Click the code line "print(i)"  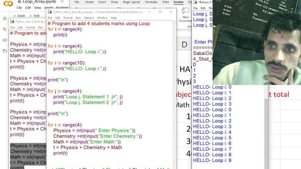pyautogui.click(x=60, y=35)
